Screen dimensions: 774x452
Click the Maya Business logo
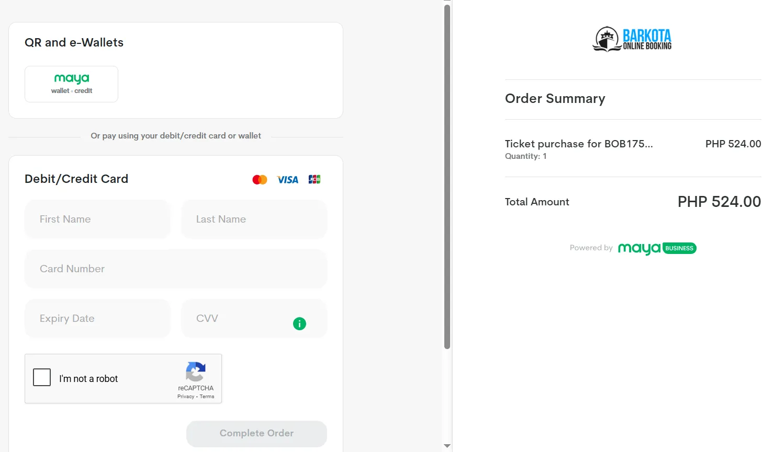(x=657, y=248)
